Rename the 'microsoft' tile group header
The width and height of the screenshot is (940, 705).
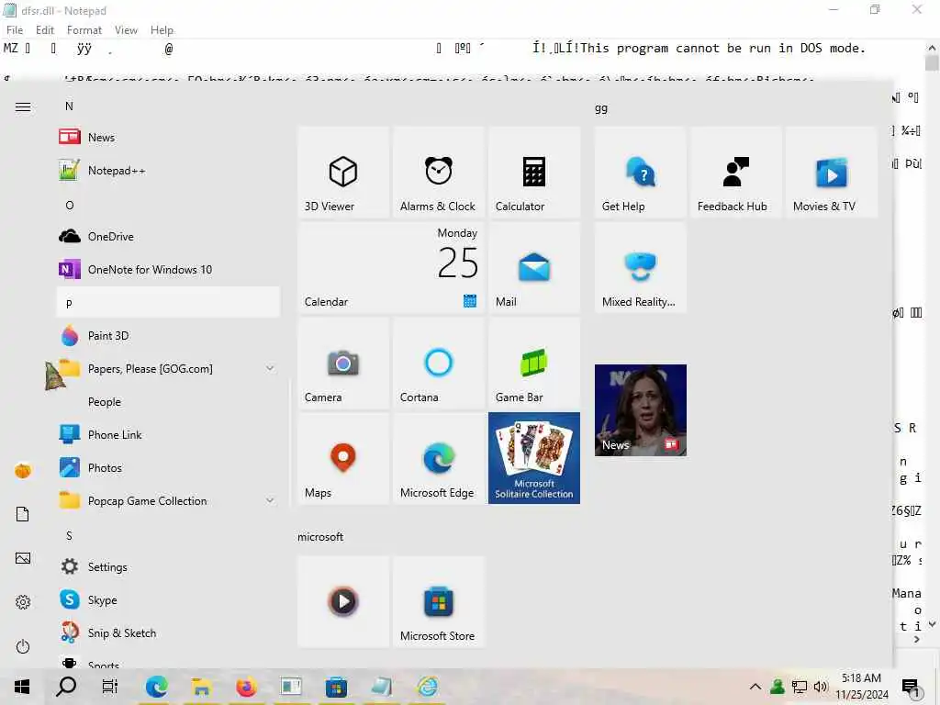click(320, 537)
